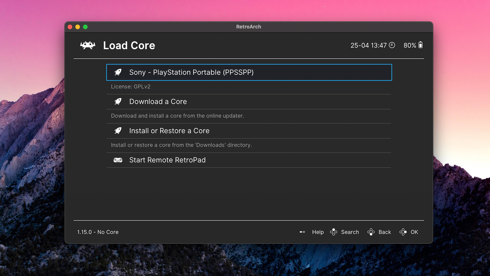Select Sony - PlayStation Portable (PPSSPP) core

point(191,72)
